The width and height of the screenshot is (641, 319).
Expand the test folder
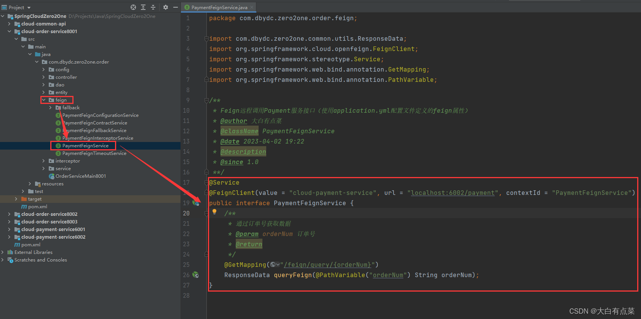tap(23, 191)
